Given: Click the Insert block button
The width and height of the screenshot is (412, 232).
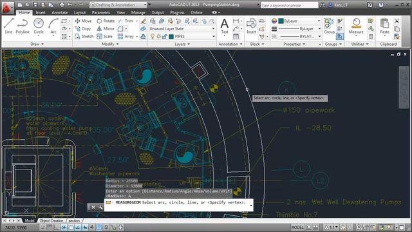Looking at the screenshot, I should point(251,26).
